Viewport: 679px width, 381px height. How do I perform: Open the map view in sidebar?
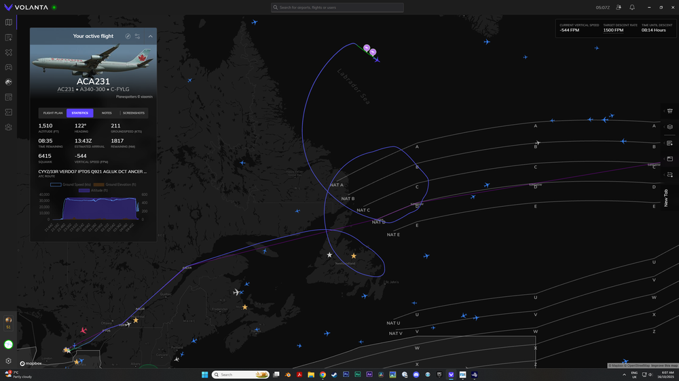pyautogui.click(x=8, y=22)
